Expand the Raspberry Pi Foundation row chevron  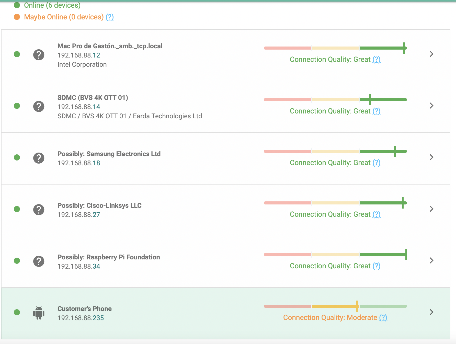click(431, 260)
